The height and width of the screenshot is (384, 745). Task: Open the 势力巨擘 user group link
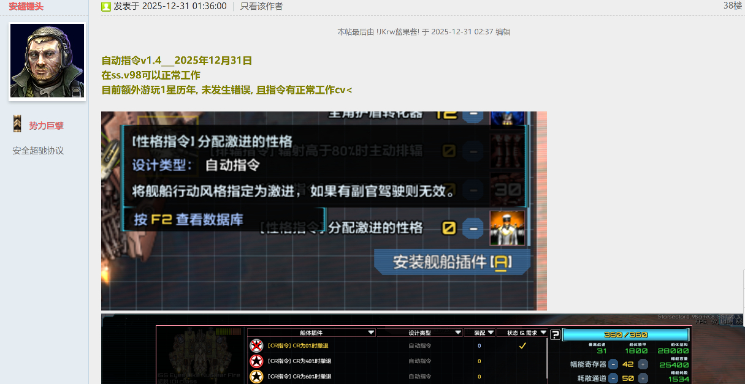tap(47, 126)
